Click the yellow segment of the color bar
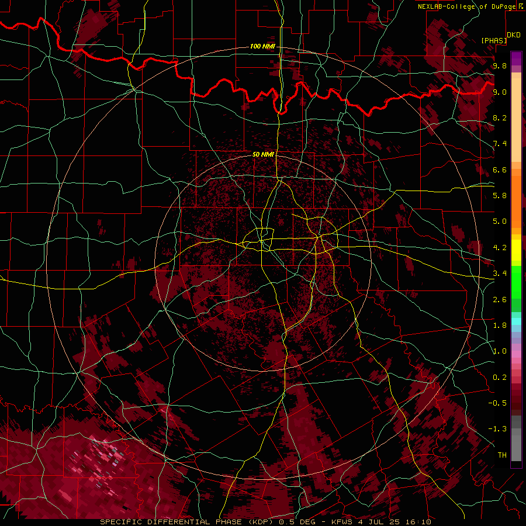Screen dimensions: 526x526 [x=516, y=250]
